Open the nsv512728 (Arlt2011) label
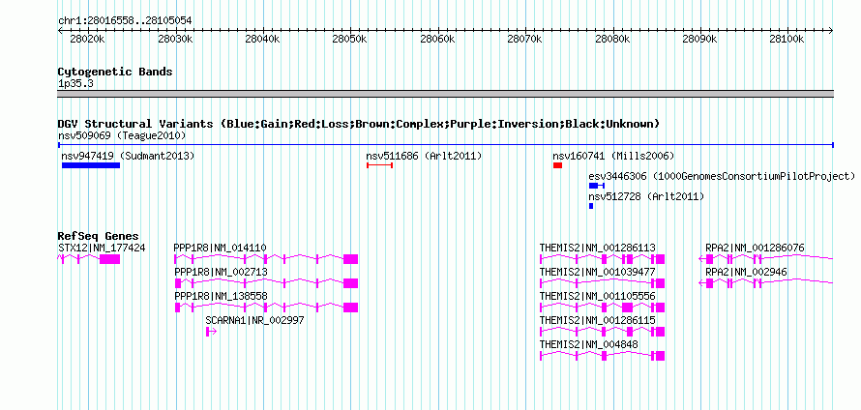Screen dimensions: 861x410 (646, 196)
